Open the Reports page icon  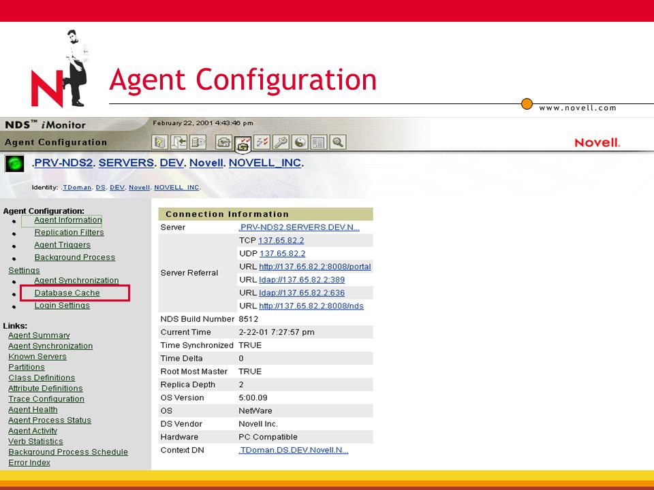point(319,142)
